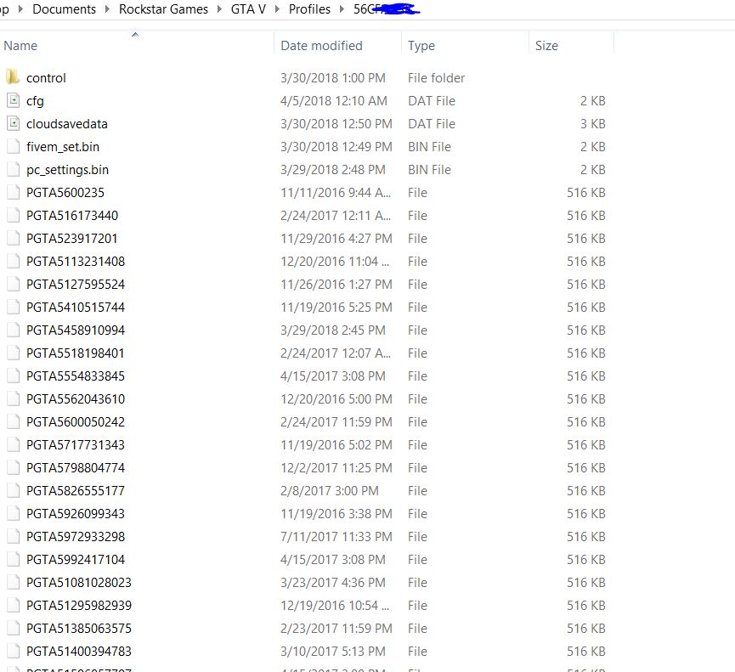Expand the breadcrumb arrow after Profiles
The height and width of the screenshot is (672, 735).
click(342, 8)
